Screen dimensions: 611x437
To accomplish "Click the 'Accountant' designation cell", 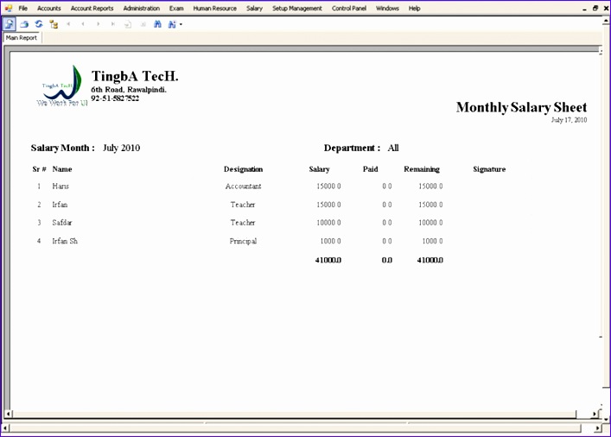I will [243, 187].
